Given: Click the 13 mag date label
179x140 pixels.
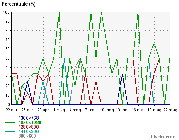Looking at the screenshot, I should 123,110.
